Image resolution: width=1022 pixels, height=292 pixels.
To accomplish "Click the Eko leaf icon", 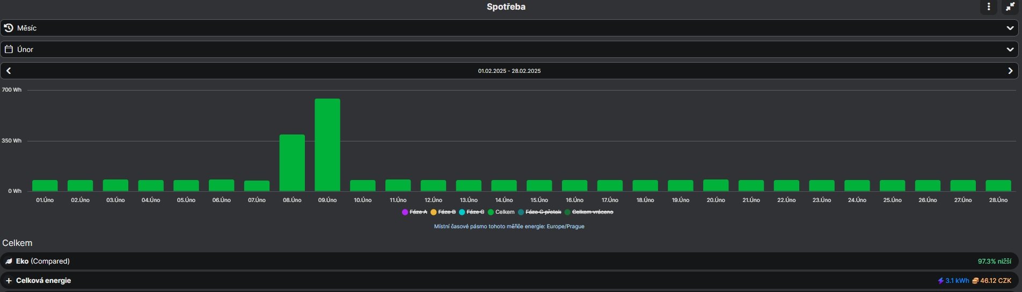I will coord(9,261).
